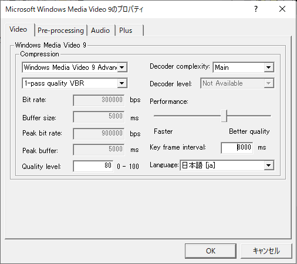Click the OK button
297x264 pixels.
211,251
